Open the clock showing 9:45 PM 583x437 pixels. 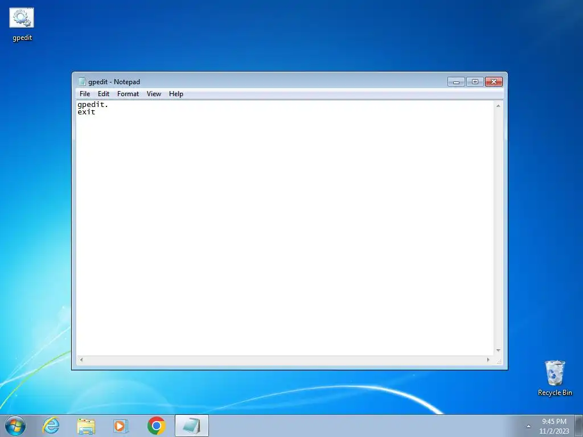click(x=554, y=426)
